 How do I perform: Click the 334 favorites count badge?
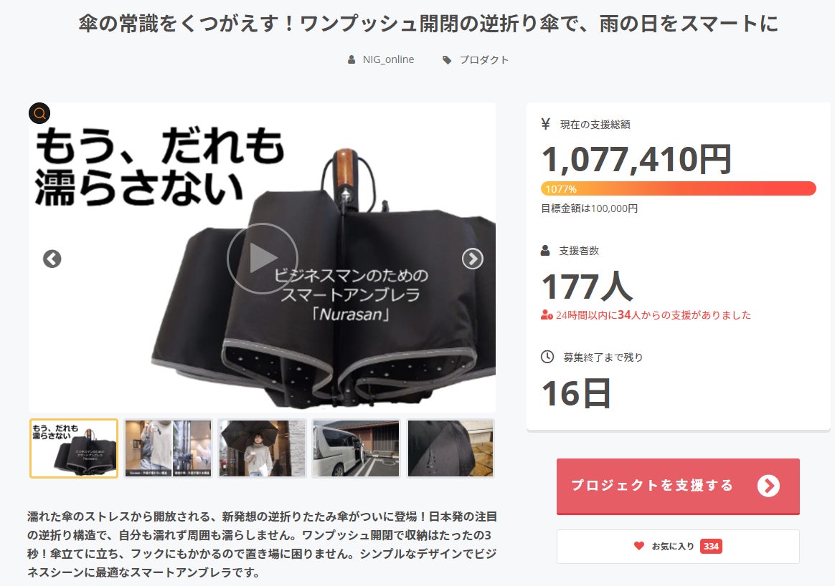click(711, 546)
